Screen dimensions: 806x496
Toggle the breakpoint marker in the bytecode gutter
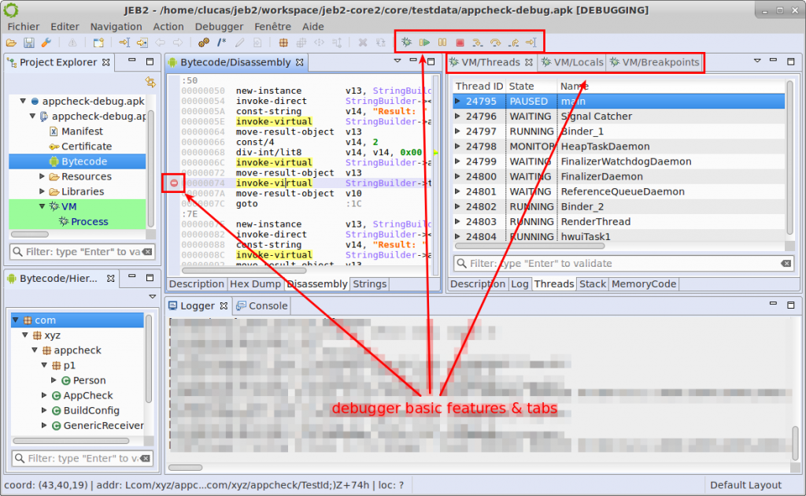tap(173, 182)
